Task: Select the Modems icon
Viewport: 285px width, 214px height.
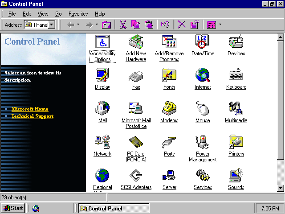Action: (169, 109)
